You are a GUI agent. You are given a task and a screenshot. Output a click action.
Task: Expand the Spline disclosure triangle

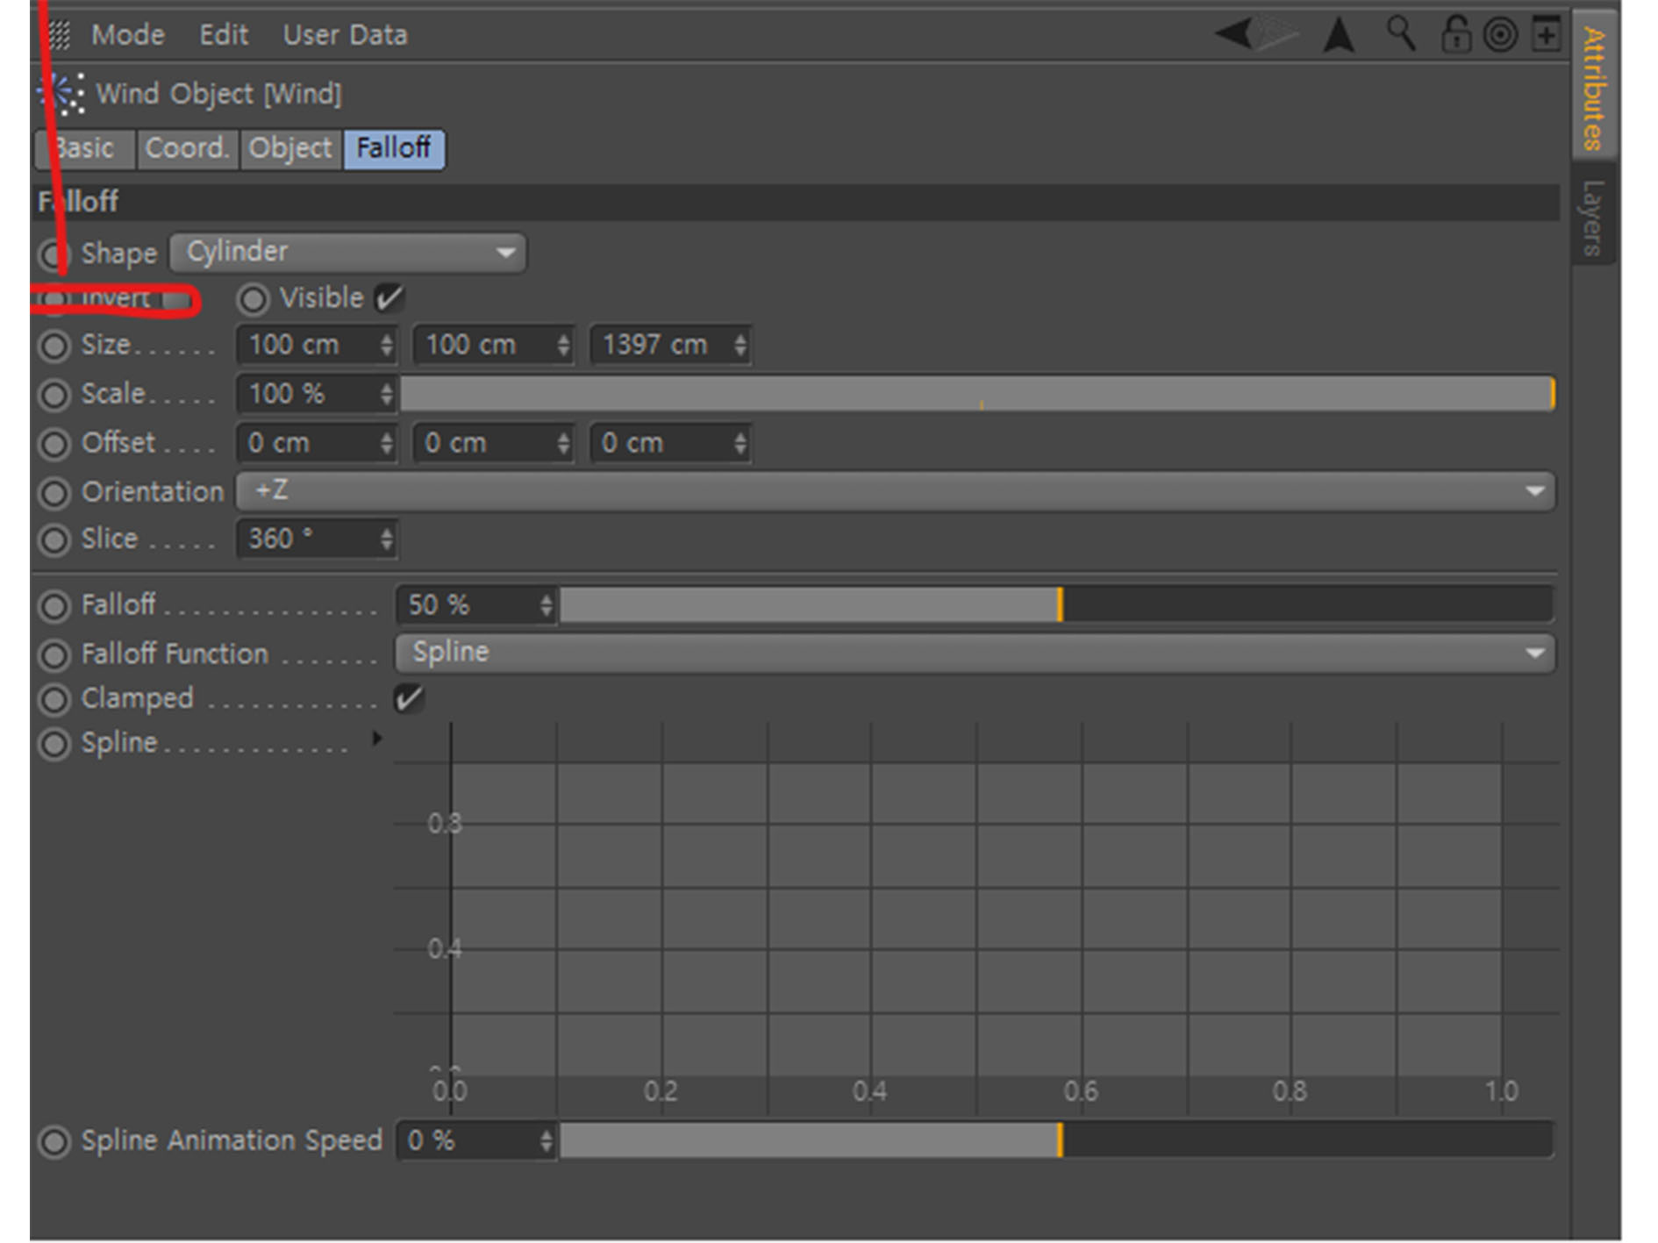pos(376,739)
